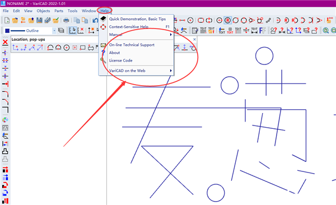
Task: Click the Print icon in the toolbar
Action: pos(66,20)
